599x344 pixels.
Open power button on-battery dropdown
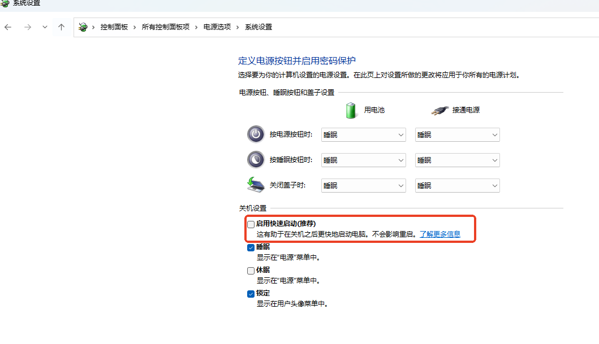click(363, 135)
